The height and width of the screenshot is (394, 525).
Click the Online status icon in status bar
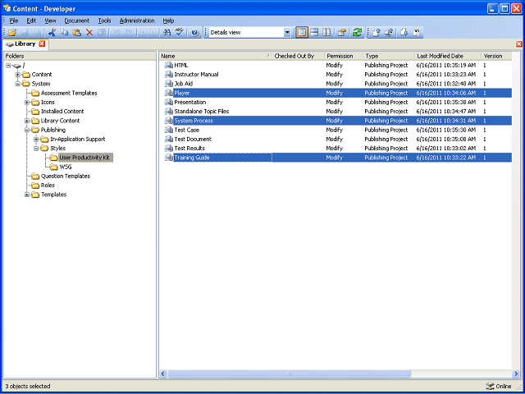click(489, 386)
